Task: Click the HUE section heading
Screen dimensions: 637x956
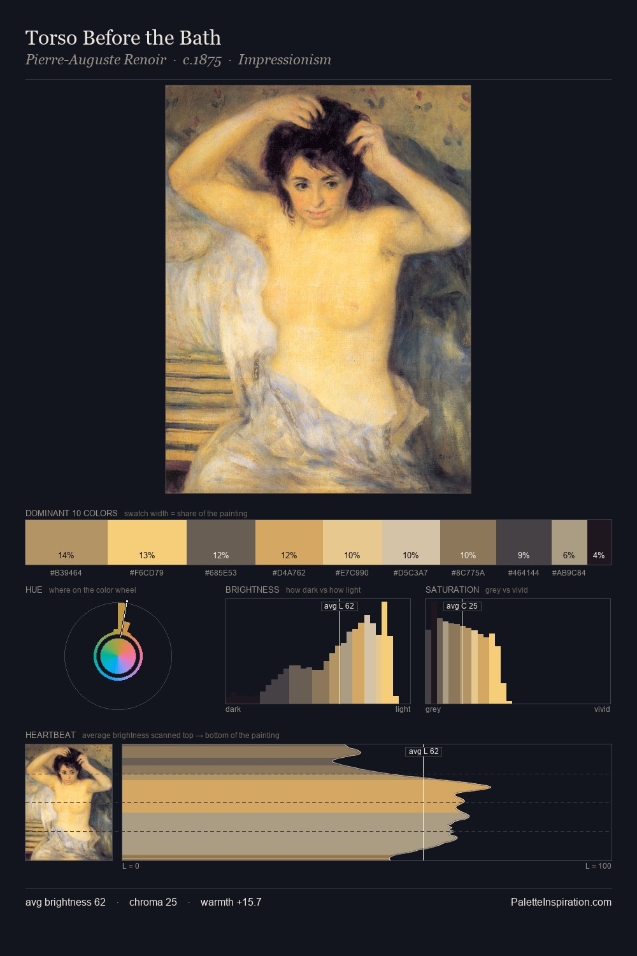Action: point(34,590)
